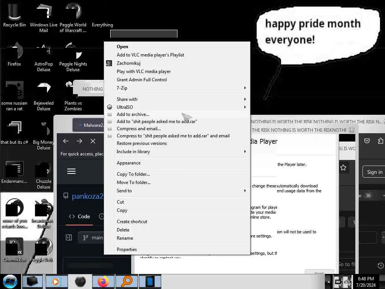
Task: Open Big Money Deluxe desktop icon
Action: (43, 135)
